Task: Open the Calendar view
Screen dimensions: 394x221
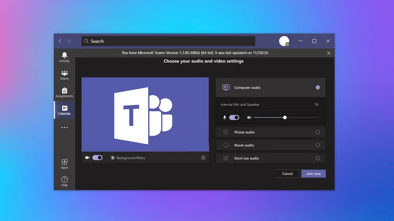Action: pyautogui.click(x=64, y=110)
